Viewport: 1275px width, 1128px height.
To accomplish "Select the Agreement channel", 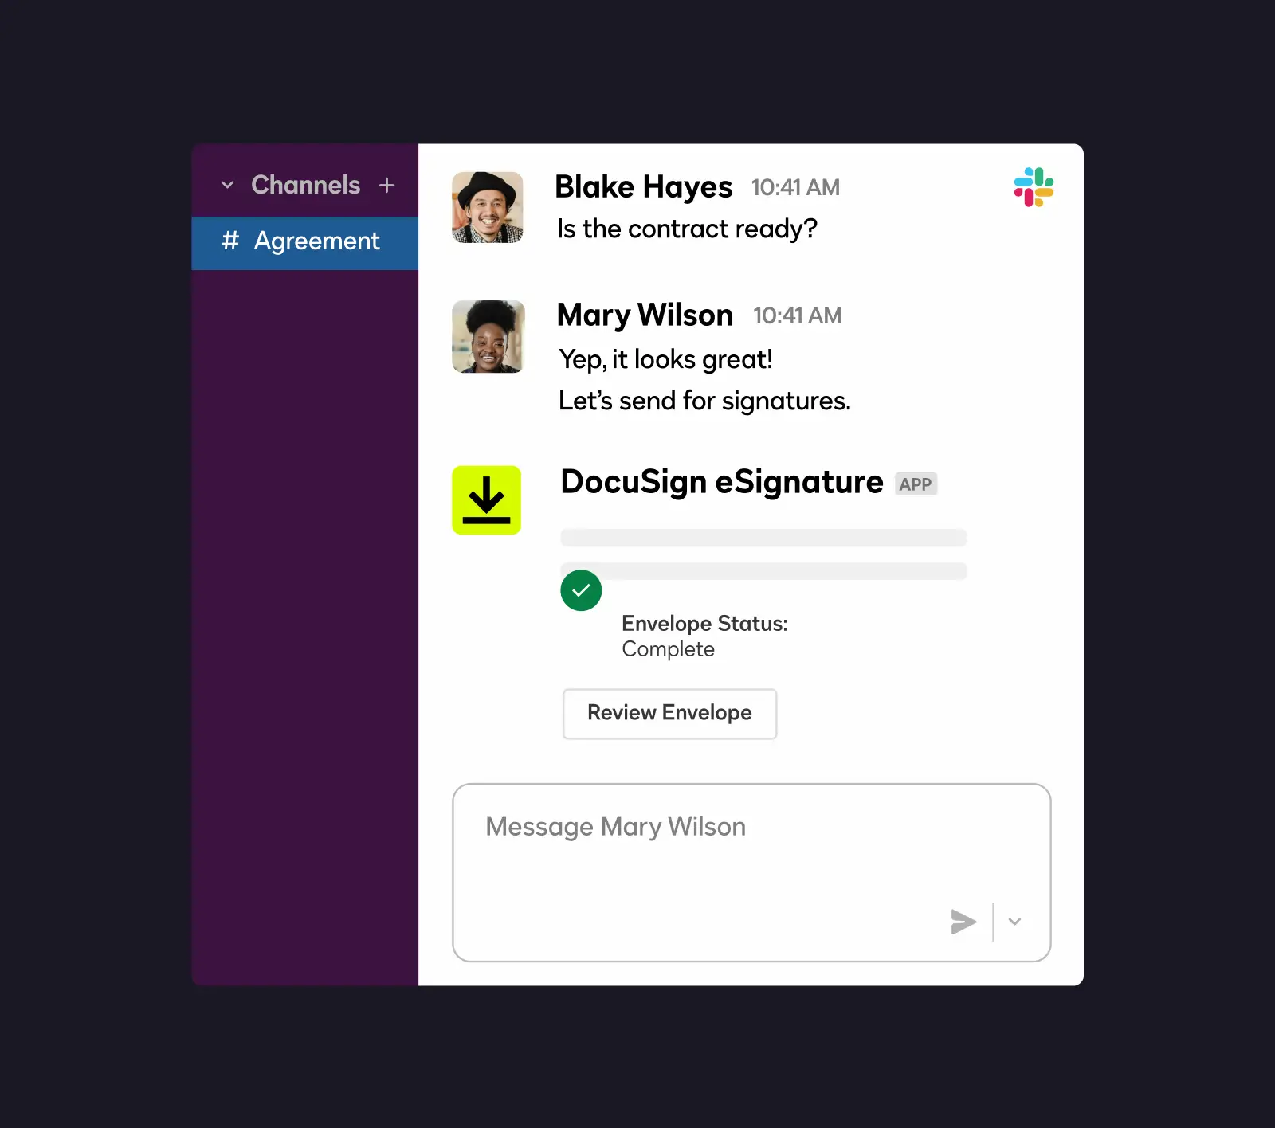I will [305, 243].
